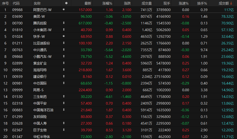Click the up-down marker icon beside 巨子生物
The width and height of the screenshot is (237, 139).
coord(64,129)
